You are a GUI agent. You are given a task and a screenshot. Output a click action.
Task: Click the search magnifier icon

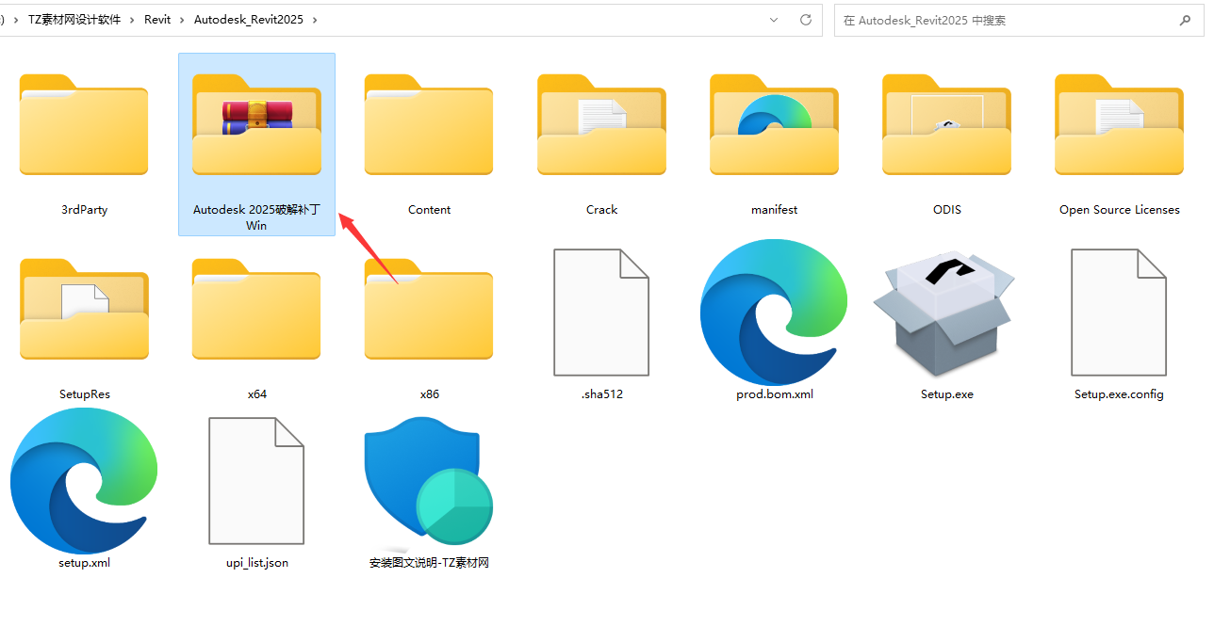(1186, 20)
